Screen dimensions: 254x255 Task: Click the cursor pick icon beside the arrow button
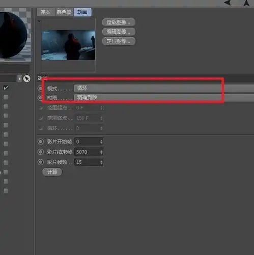coord(26,78)
